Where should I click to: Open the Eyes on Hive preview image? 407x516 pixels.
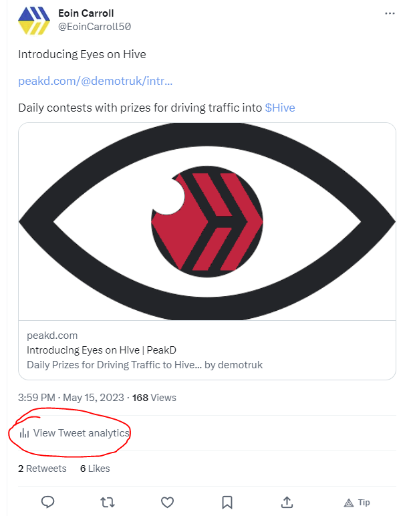click(x=207, y=221)
